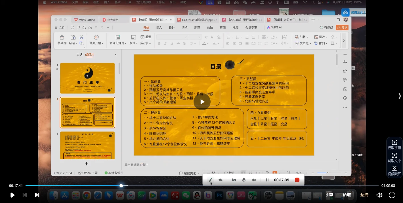Switch to 设计 ribbon tab
The image size is (403, 203).
coord(172,28)
